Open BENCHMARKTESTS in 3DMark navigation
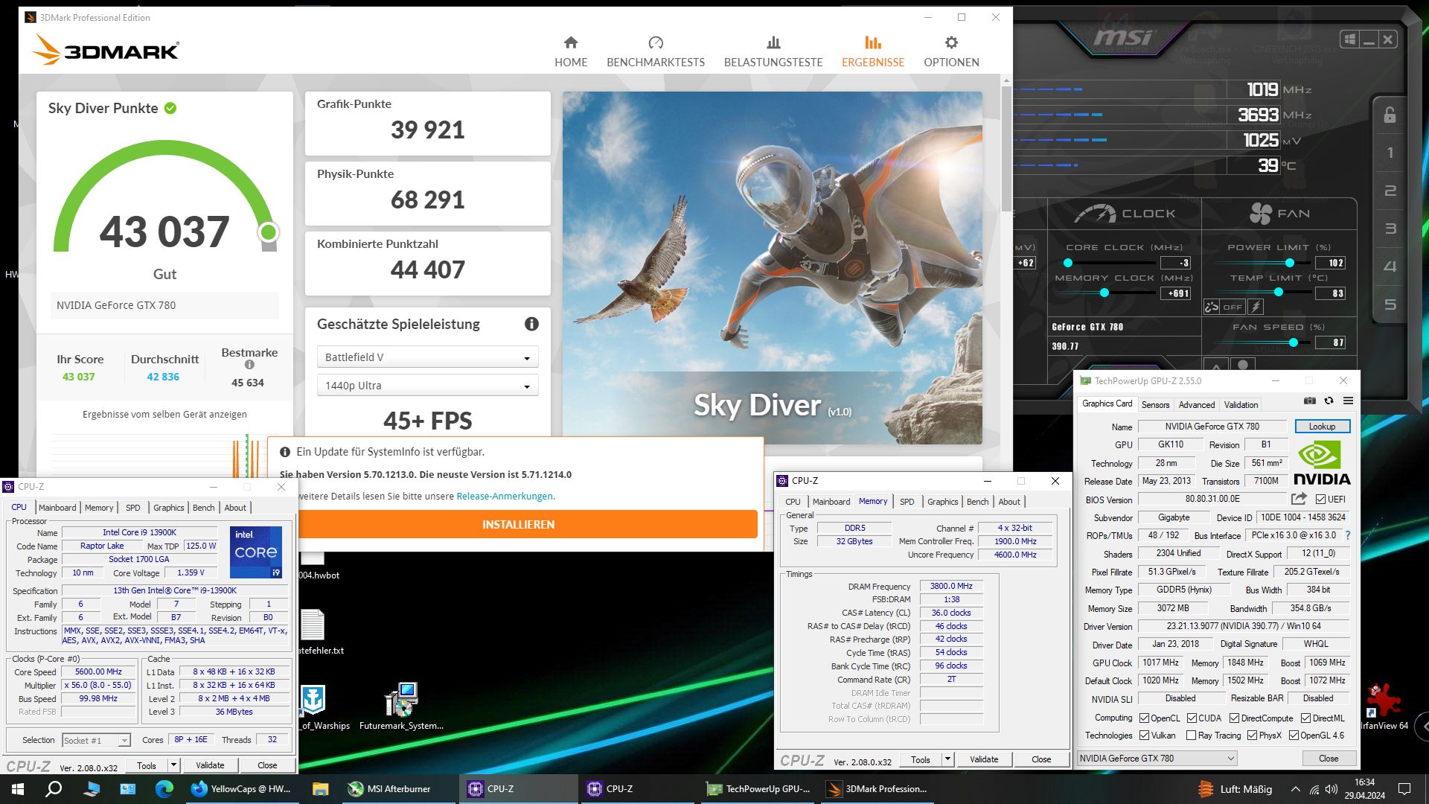 656,52
